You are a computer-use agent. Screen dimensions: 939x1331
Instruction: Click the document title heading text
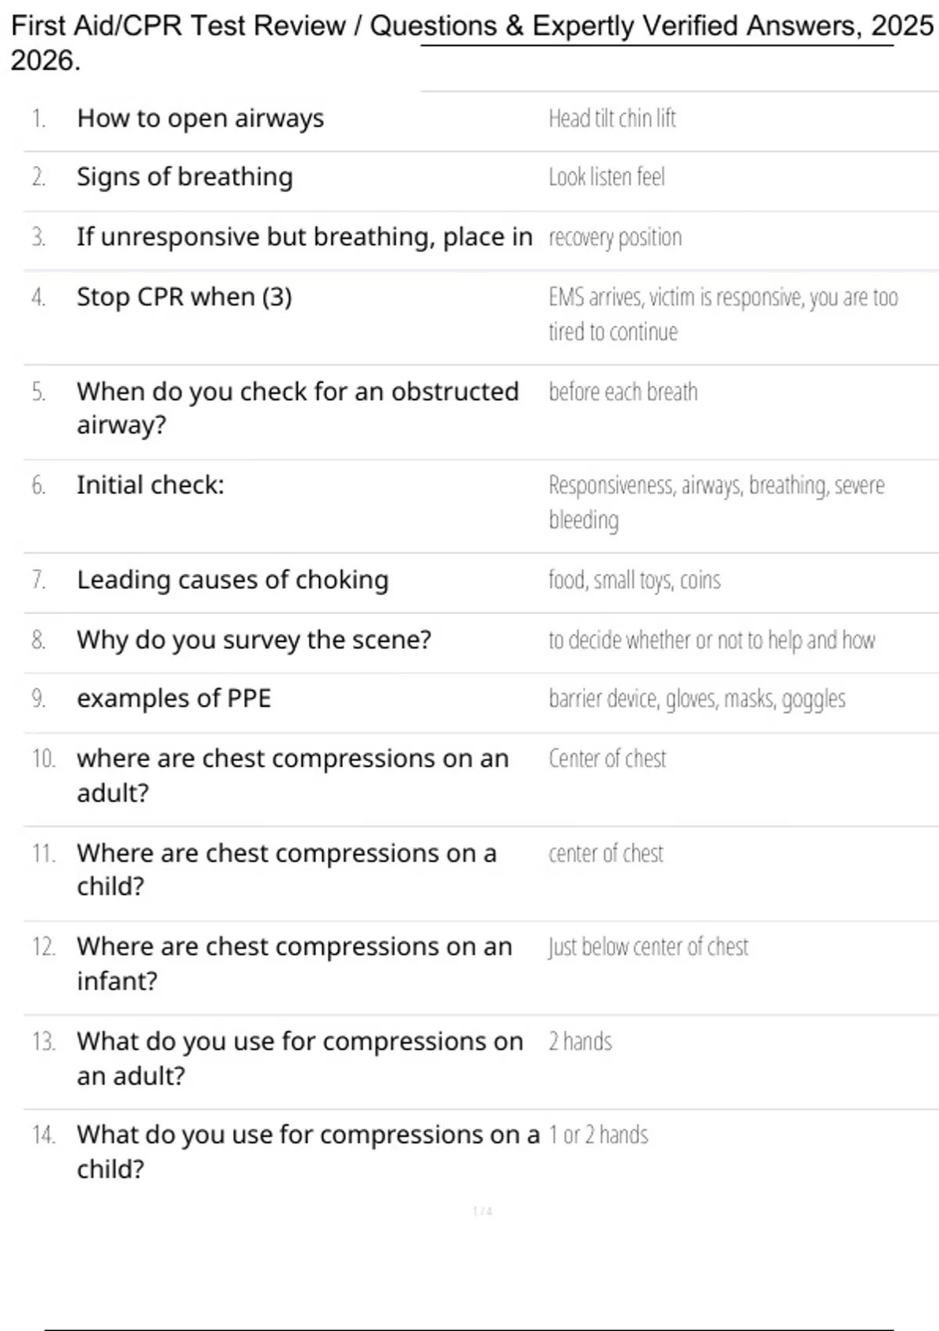click(x=472, y=43)
